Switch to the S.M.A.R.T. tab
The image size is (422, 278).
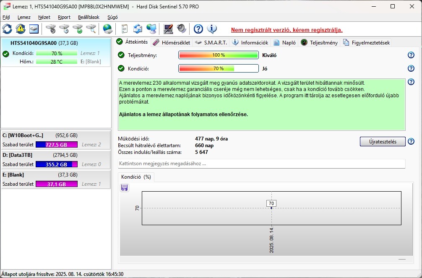211,42
